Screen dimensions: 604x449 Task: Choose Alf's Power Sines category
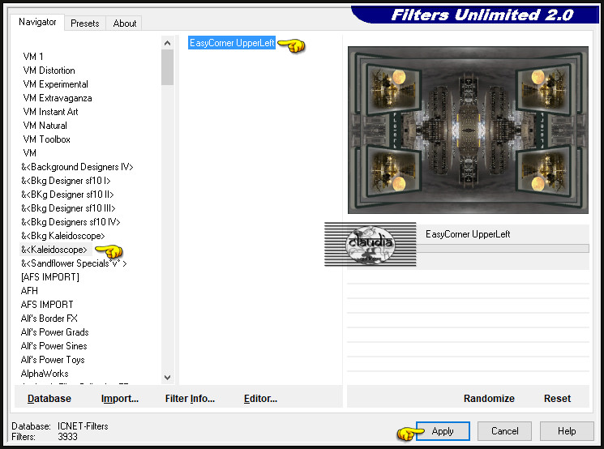(x=54, y=346)
